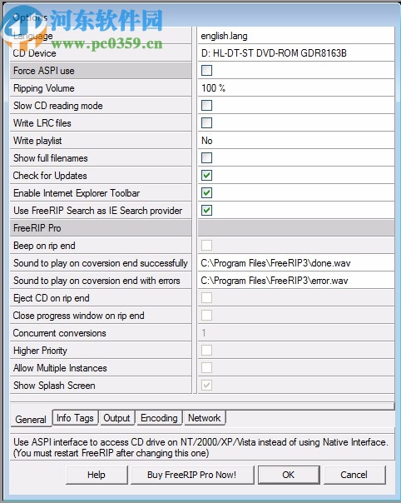Switch to the Info Tags tab
The width and height of the screenshot is (401, 503).
[75, 418]
